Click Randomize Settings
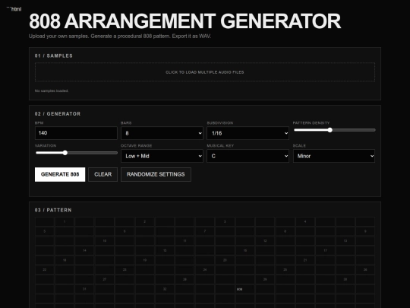 pos(156,174)
